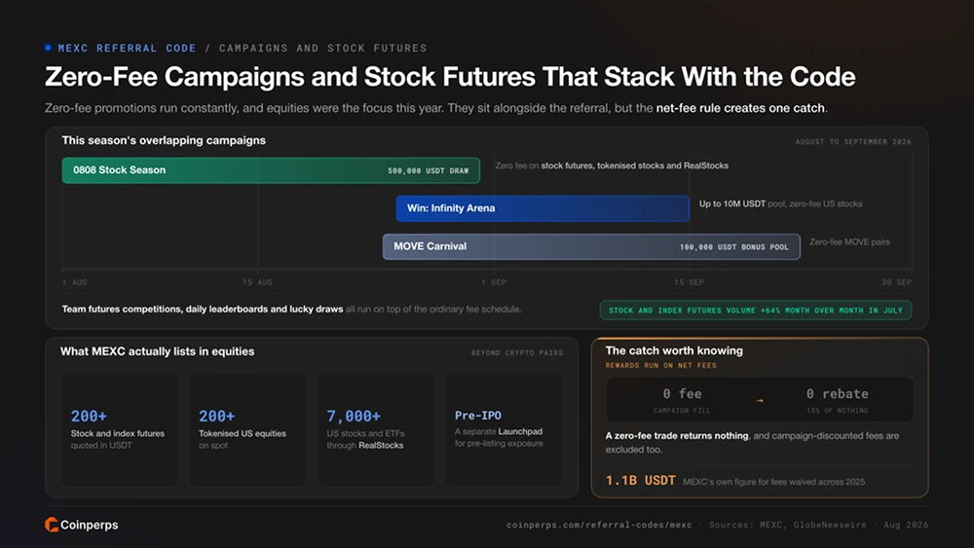Click the main headline about Zero-Fee Campaigns
This screenshot has width=974, height=548.
tap(450, 77)
